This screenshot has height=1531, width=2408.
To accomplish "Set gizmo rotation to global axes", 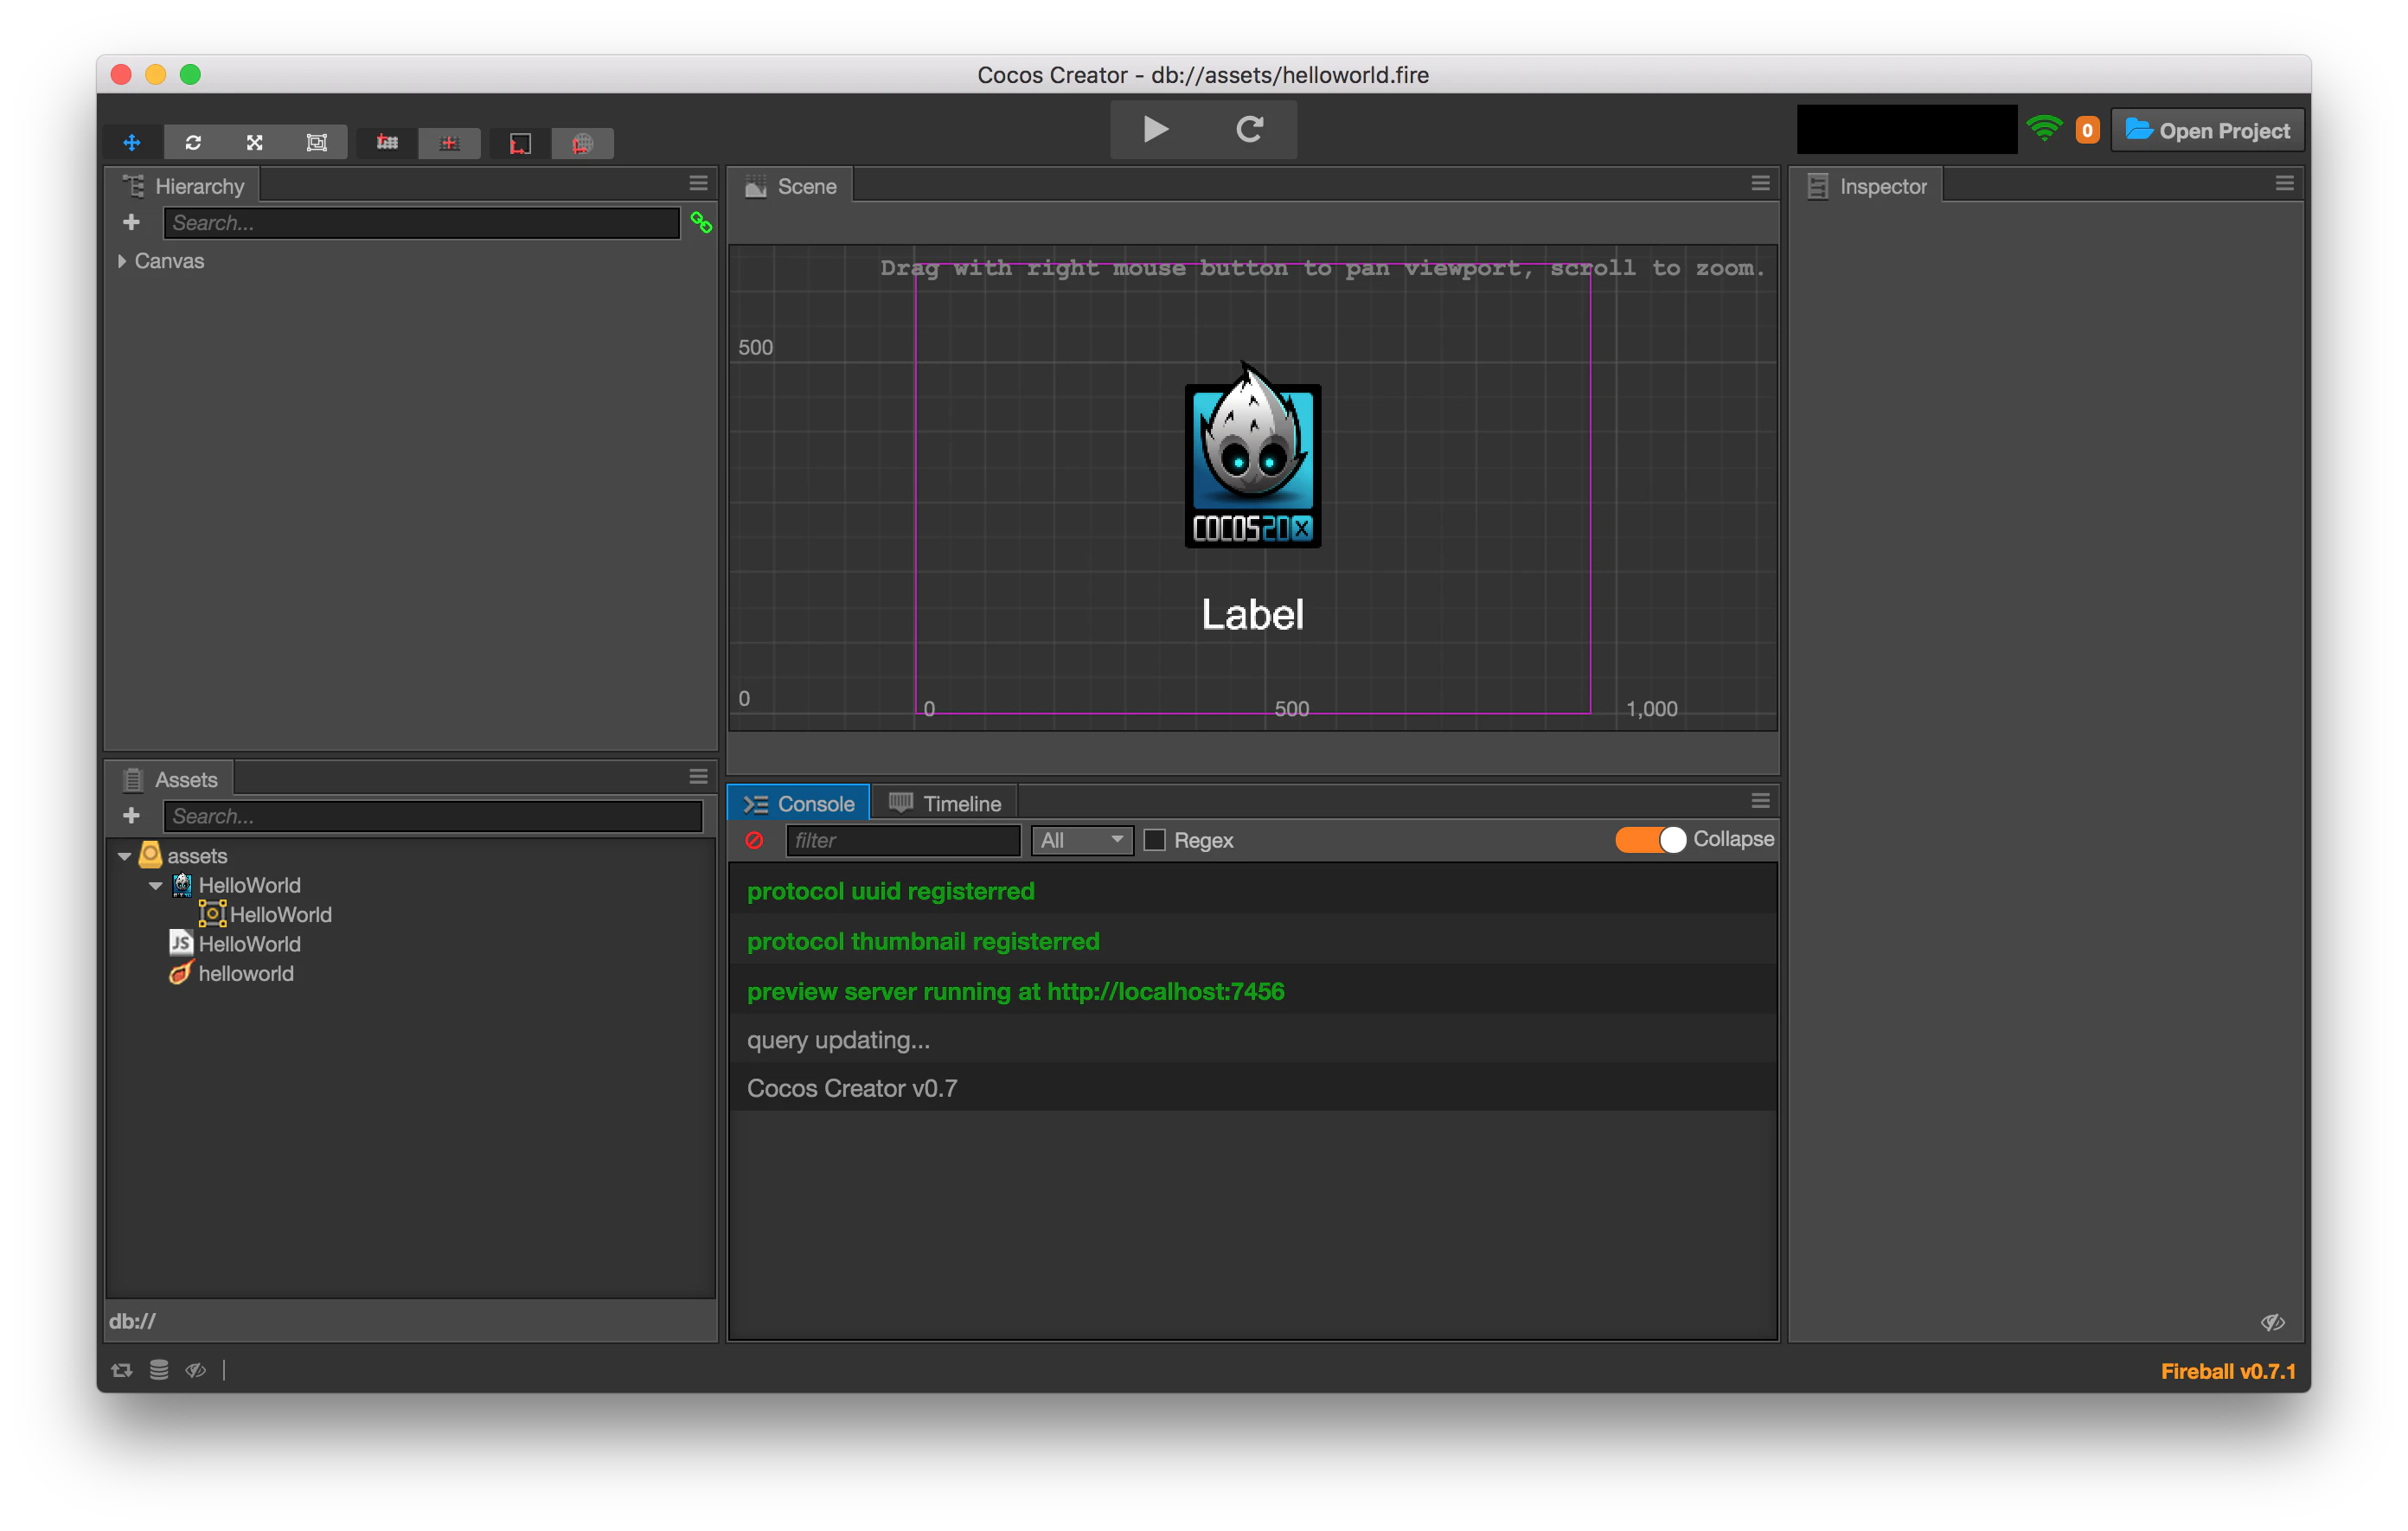I will (x=583, y=143).
